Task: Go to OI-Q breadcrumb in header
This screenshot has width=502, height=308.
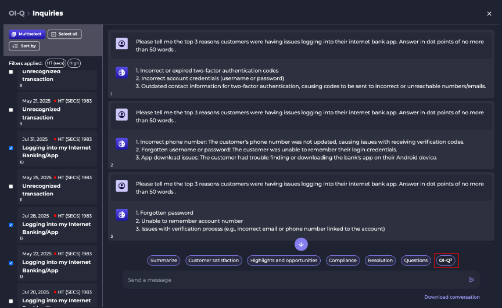Action: (x=17, y=13)
